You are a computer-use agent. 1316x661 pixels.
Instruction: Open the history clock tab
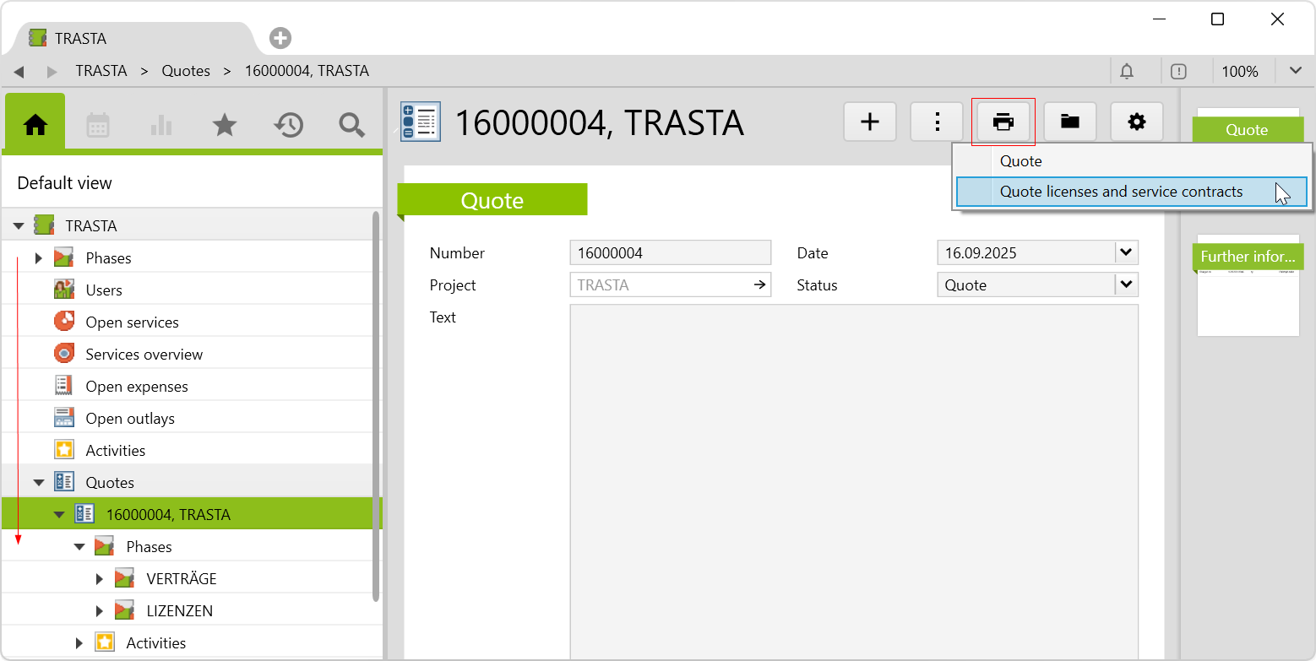click(288, 126)
